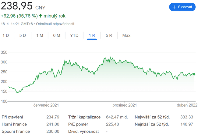Click the green endpoint dot on chart
The height and width of the screenshot is (134, 198).
click(194, 74)
